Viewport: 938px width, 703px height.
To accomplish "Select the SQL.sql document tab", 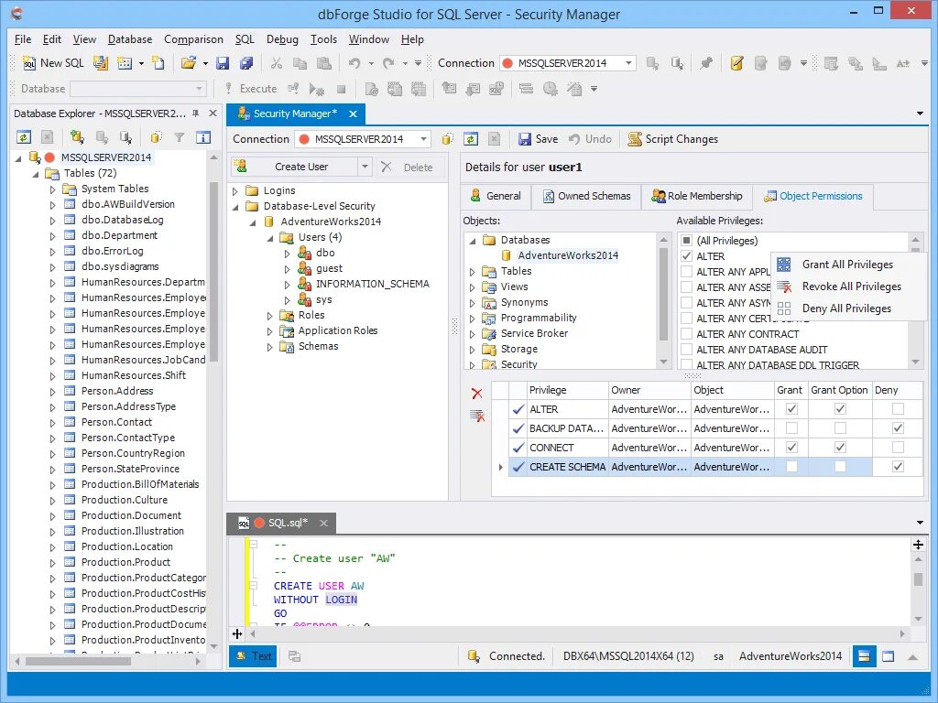I will coord(281,523).
